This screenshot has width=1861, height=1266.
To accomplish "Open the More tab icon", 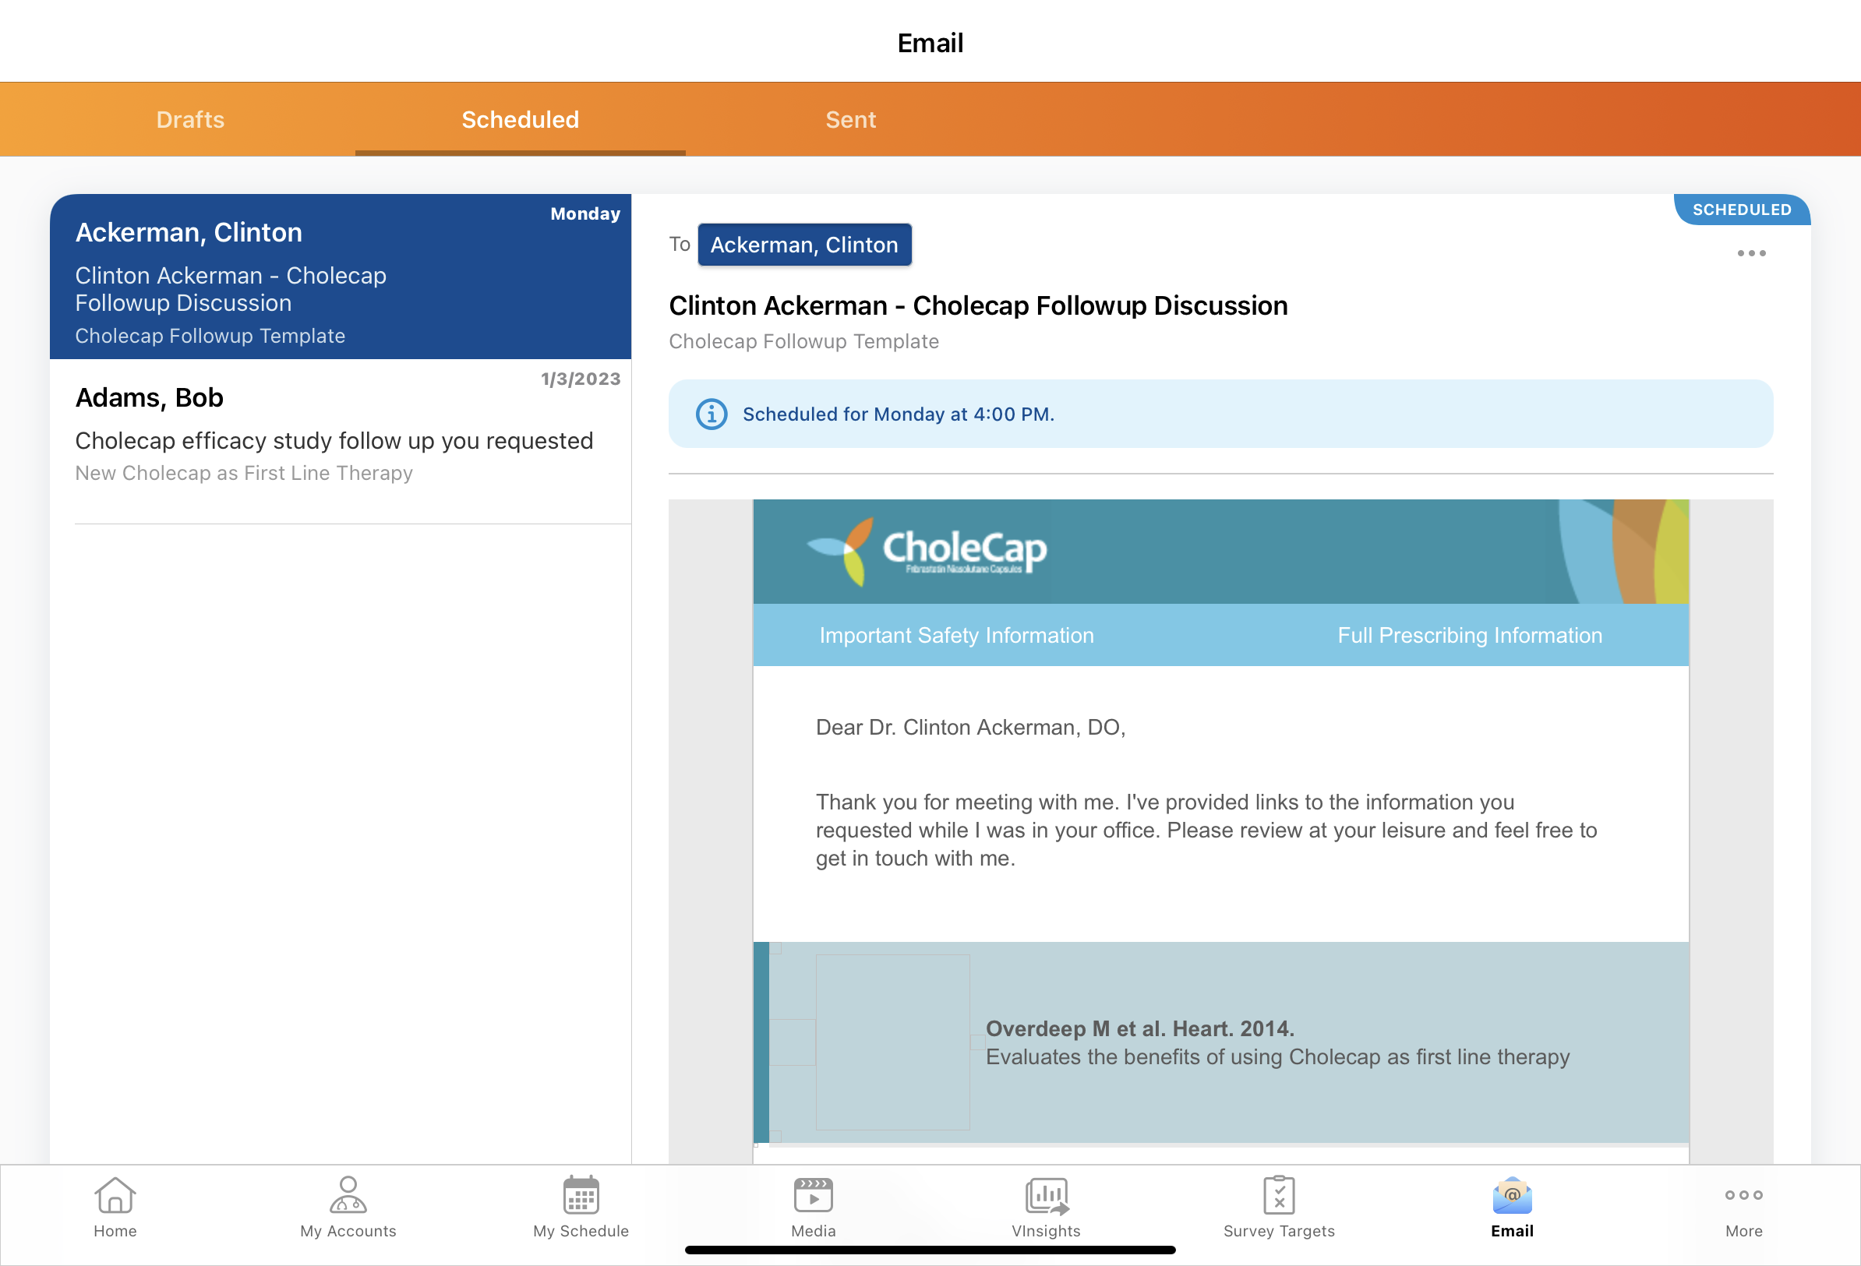I will pyautogui.click(x=1743, y=1196).
